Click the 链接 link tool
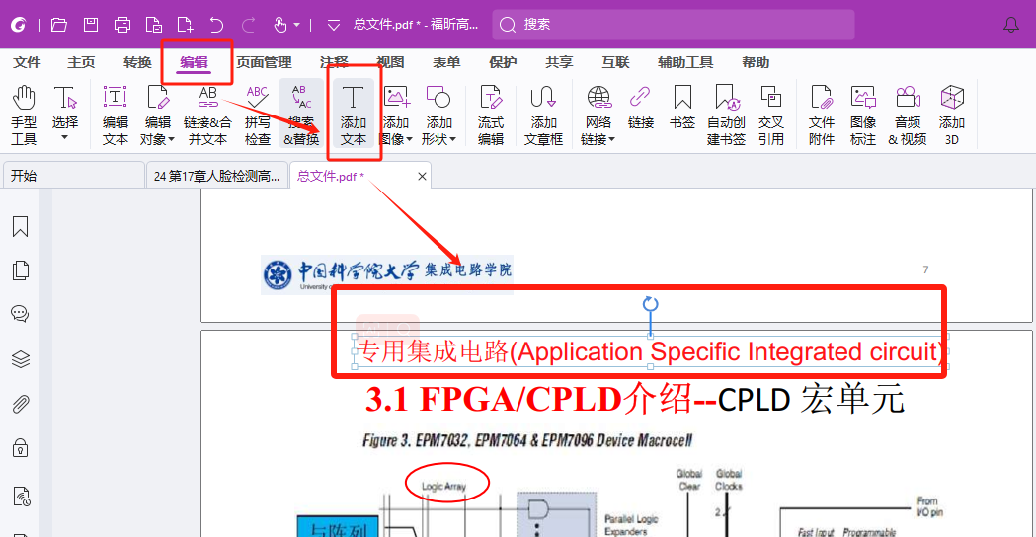The image size is (1036, 537). coord(640,107)
